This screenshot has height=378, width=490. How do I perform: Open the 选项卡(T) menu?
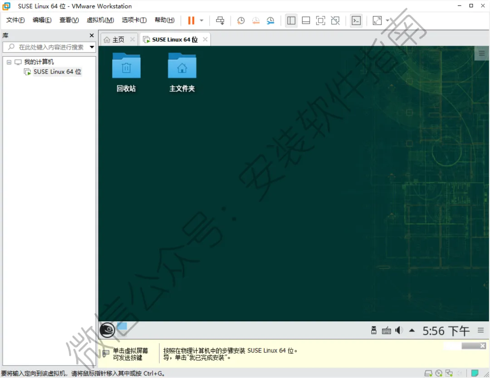click(134, 20)
